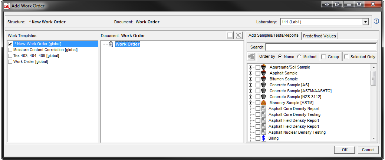Click the Billing dollar sign icon
The width and height of the screenshot is (385, 160).
264,138
